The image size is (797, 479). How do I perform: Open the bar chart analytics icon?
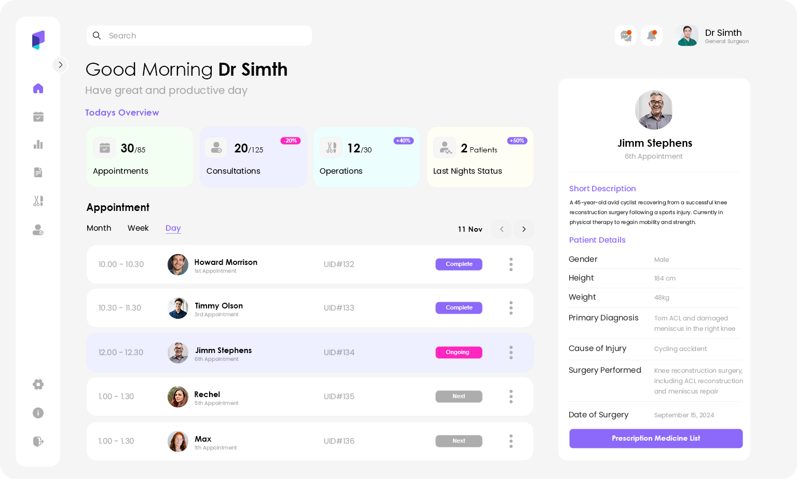tap(38, 145)
